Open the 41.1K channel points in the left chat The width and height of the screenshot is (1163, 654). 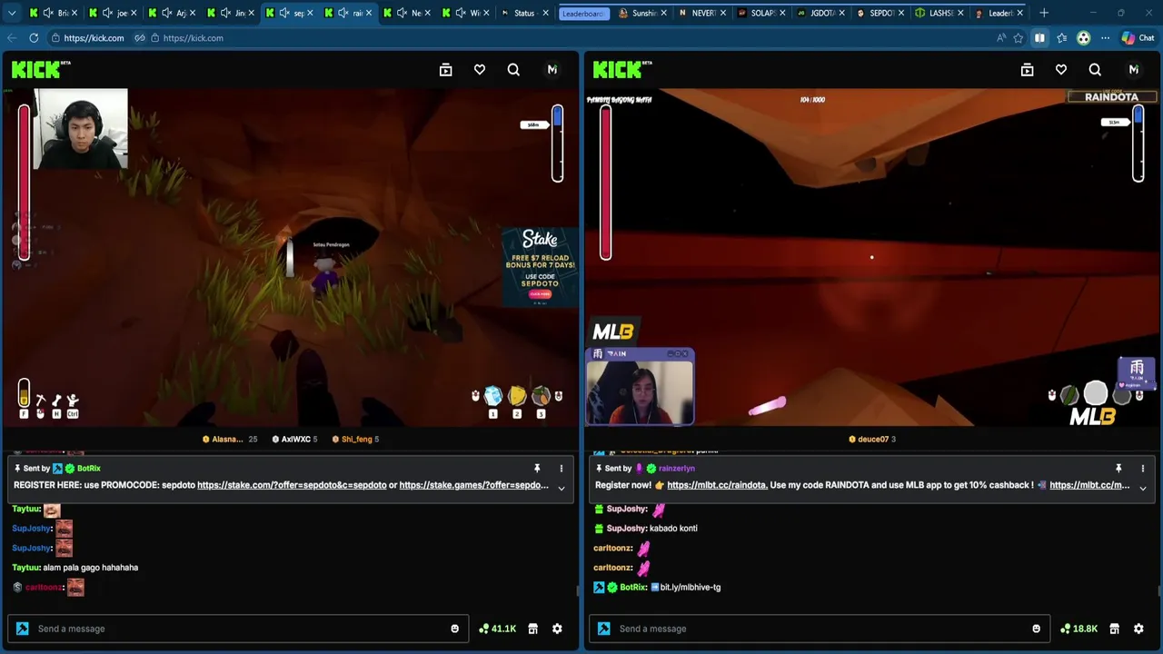pyautogui.click(x=498, y=629)
